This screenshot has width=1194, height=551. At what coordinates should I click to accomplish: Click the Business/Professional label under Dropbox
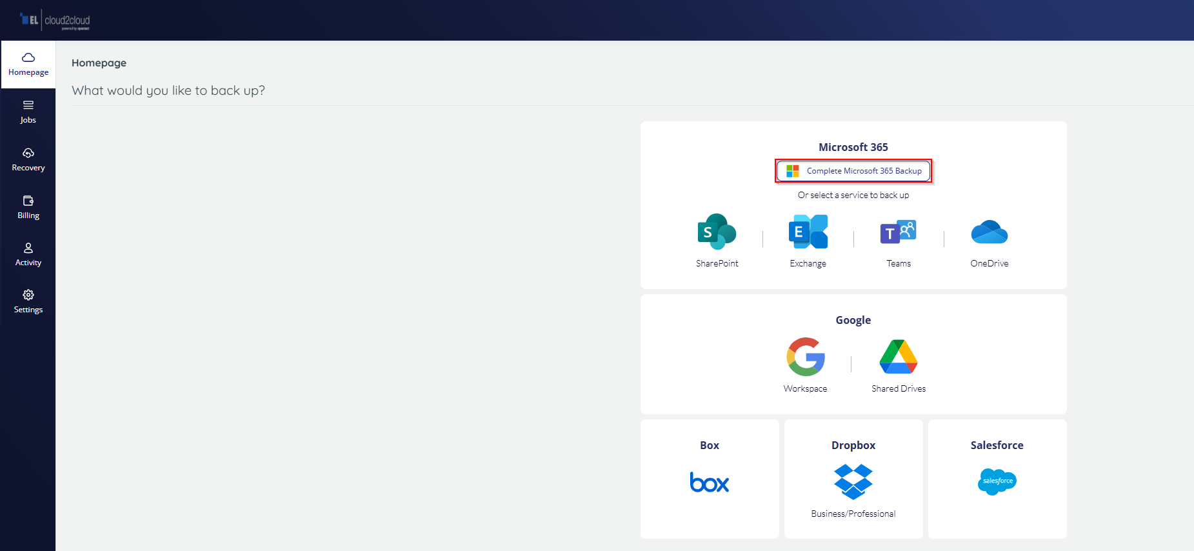853,514
